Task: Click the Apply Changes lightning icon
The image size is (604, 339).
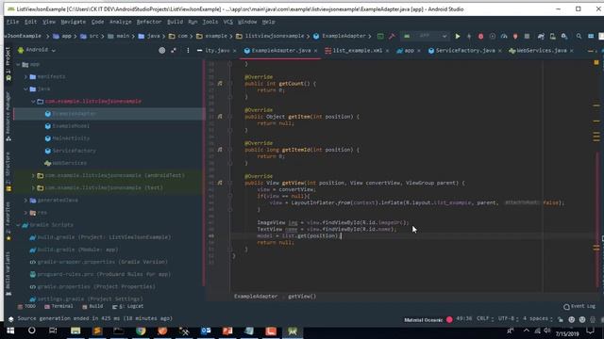Action: (469, 36)
